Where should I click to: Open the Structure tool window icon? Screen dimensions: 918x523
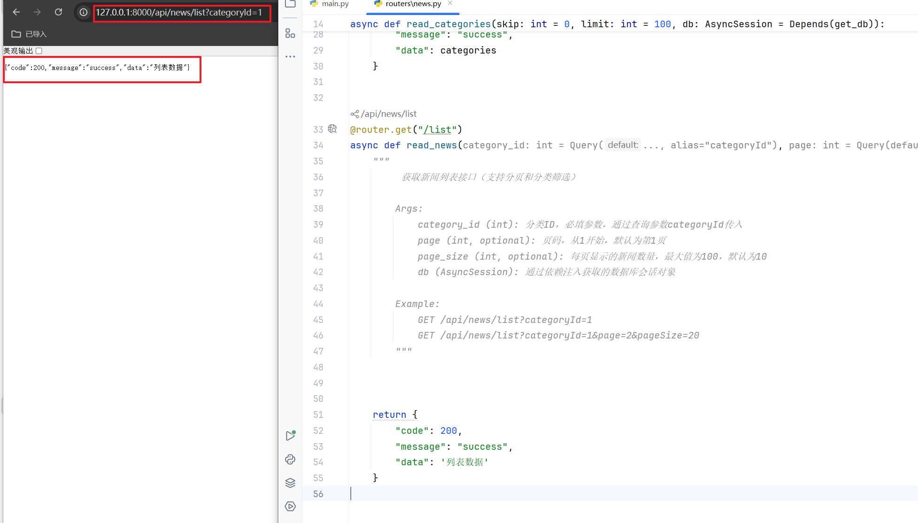(x=291, y=33)
